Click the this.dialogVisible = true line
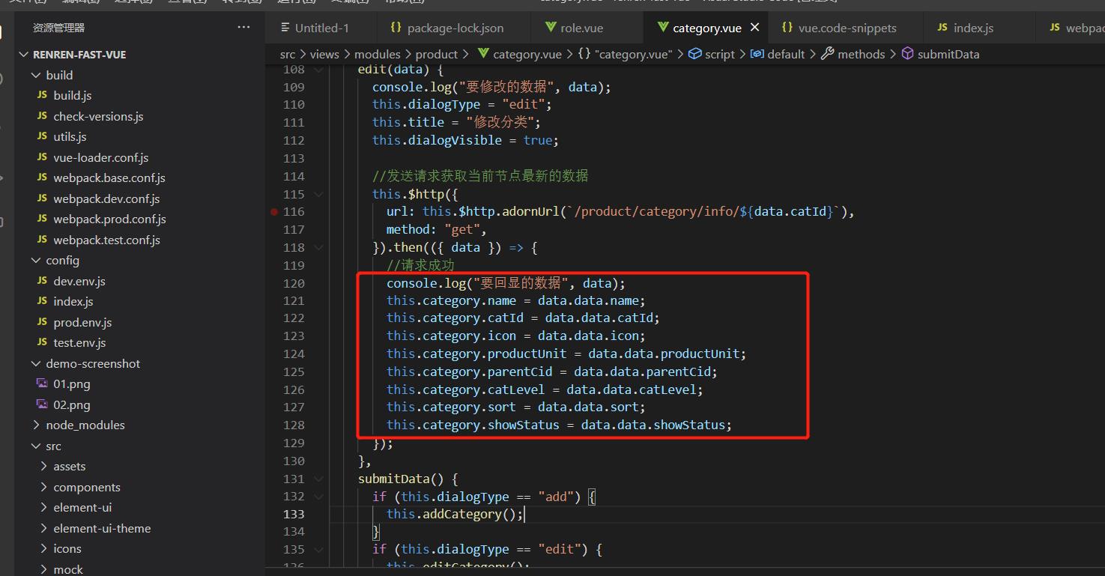 tap(465, 141)
